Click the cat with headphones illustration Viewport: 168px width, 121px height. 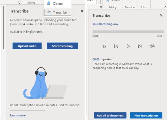(45, 83)
